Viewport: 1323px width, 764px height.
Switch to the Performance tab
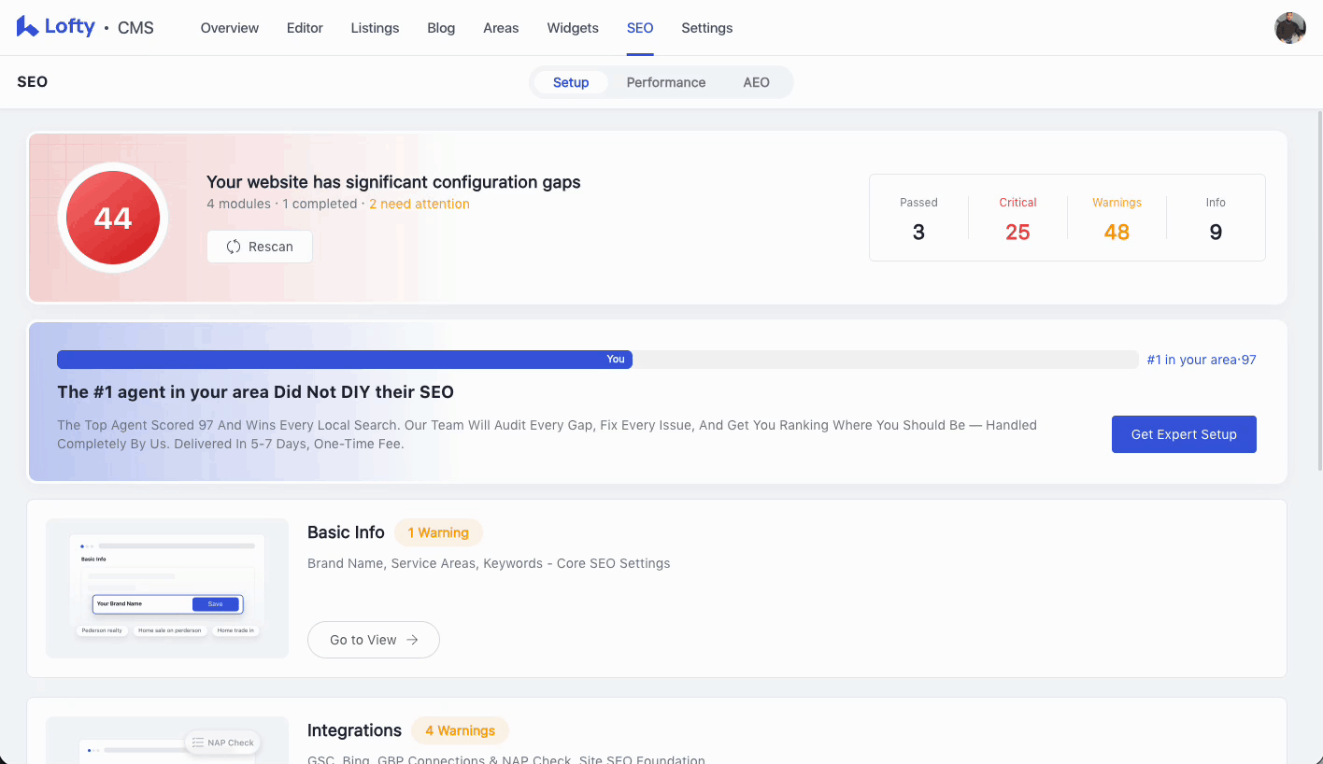(x=665, y=82)
